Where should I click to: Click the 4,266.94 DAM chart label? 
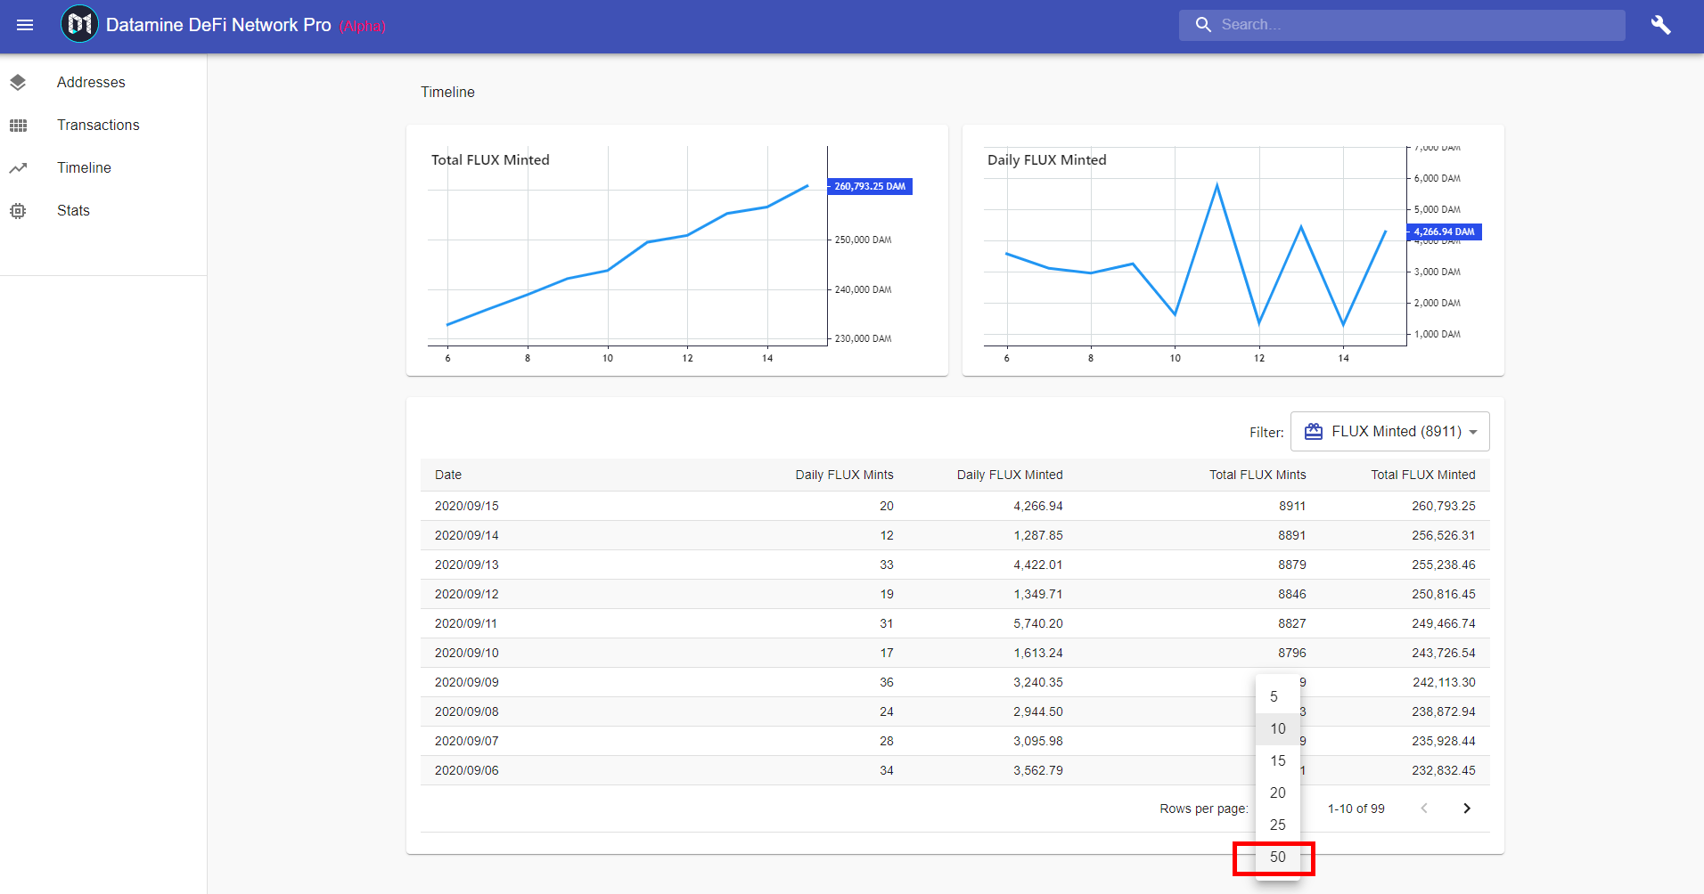(x=1444, y=232)
